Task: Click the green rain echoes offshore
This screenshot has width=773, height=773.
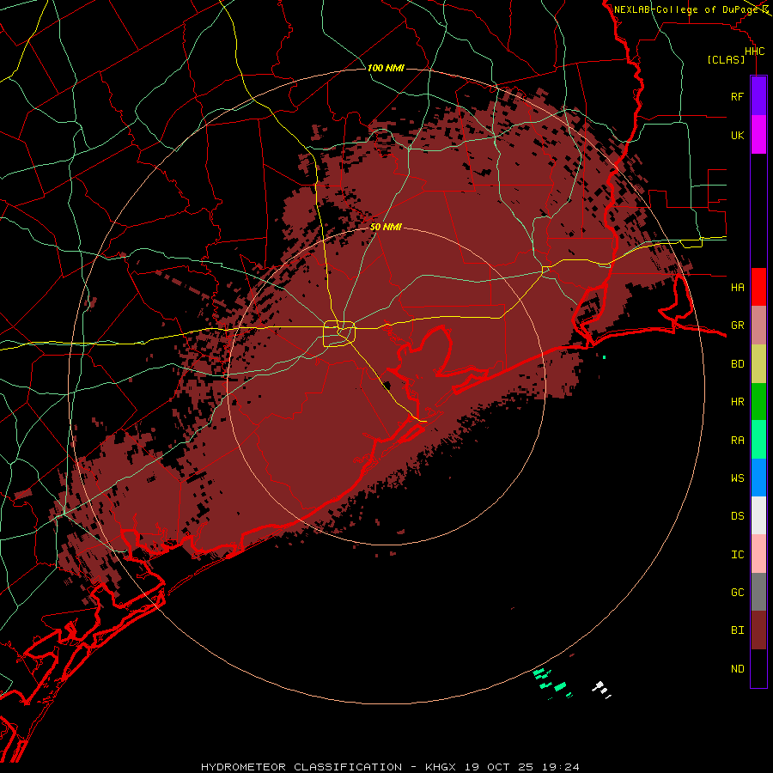Action: pyautogui.click(x=552, y=682)
